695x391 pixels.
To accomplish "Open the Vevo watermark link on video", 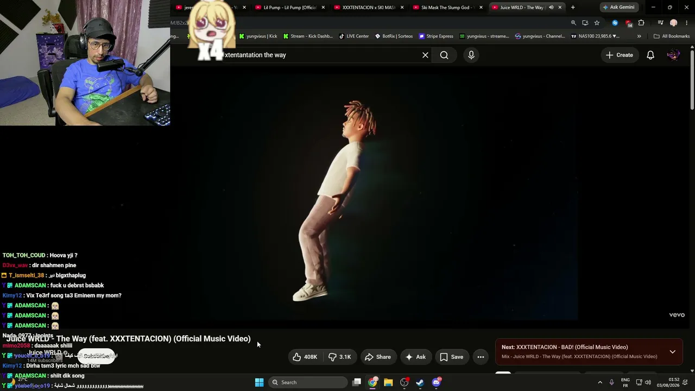I will (x=677, y=315).
